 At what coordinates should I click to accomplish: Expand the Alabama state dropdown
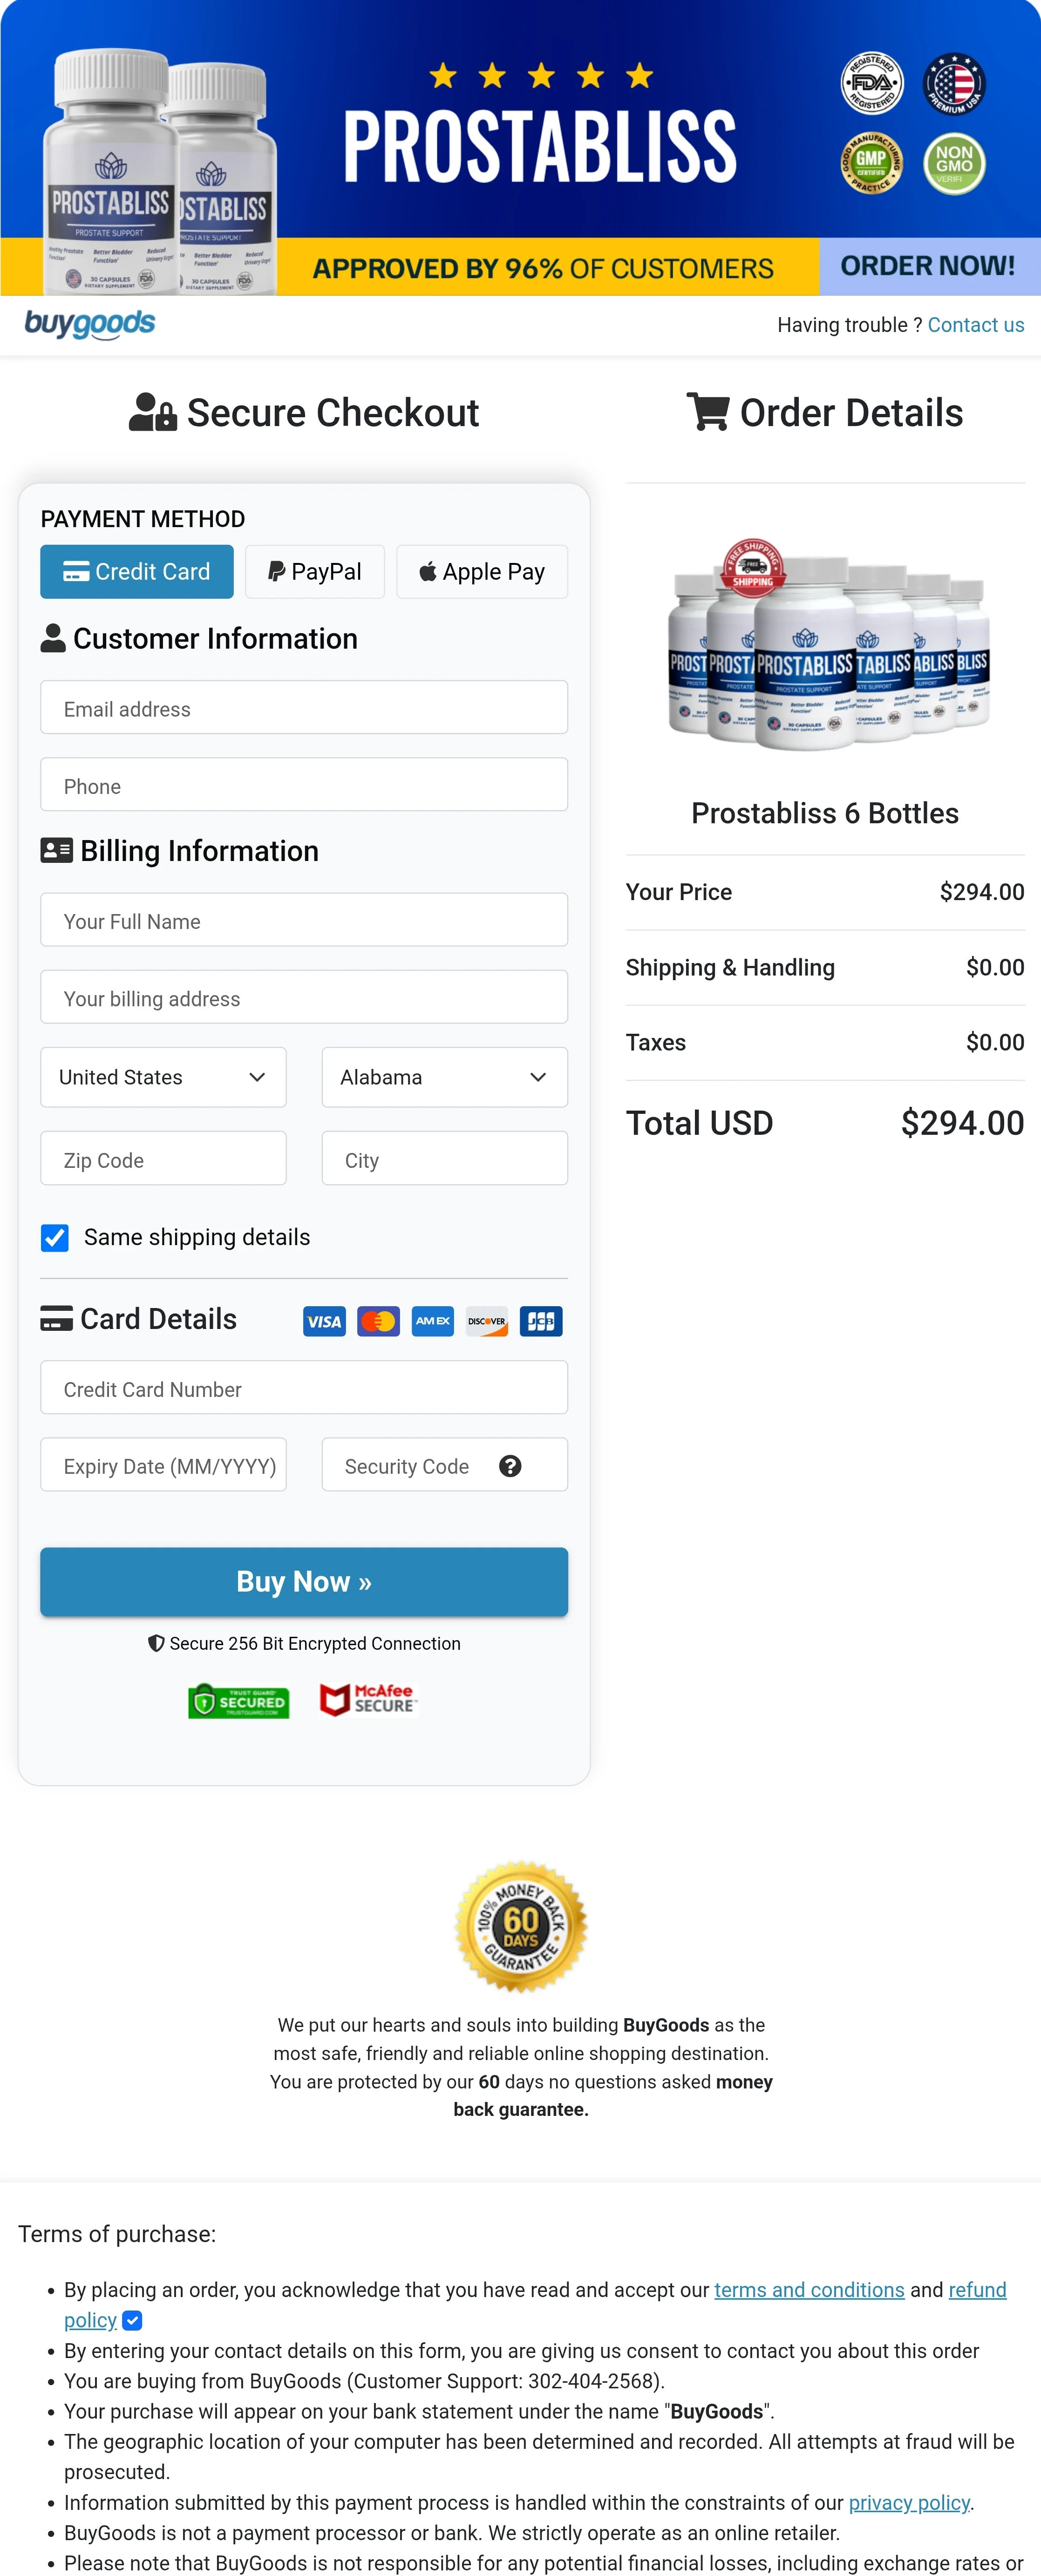444,1077
